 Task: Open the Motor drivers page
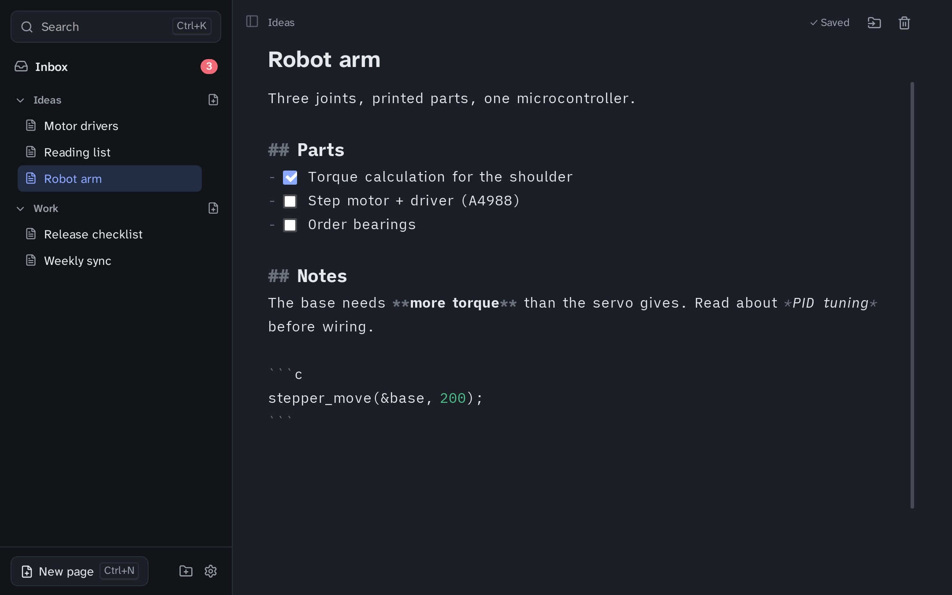tap(110, 126)
